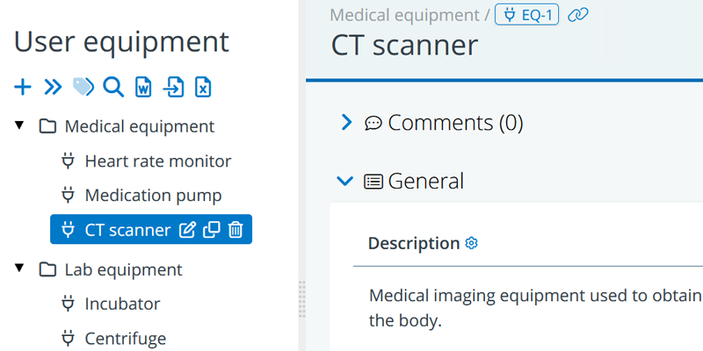Click the import icon in the toolbar
Image resolution: width=703 pixels, height=351 pixels.
point(173,86)
